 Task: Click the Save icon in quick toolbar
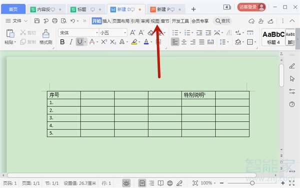click(36, 21)
